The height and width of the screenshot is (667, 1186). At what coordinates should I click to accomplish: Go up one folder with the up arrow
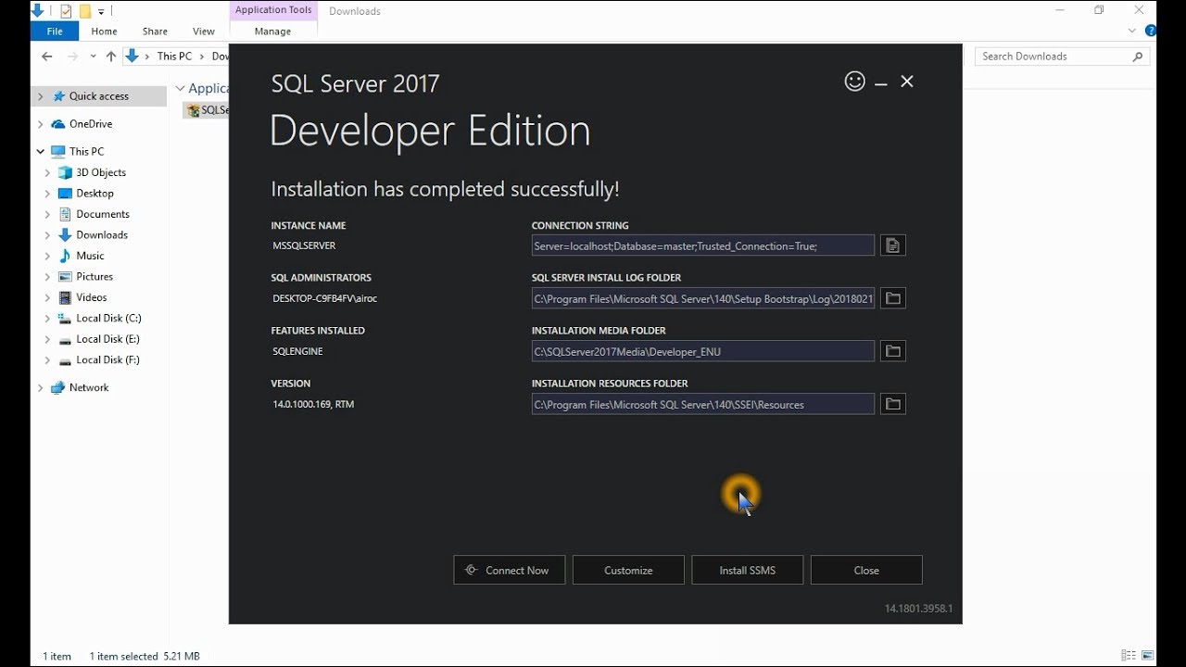(111, 57)
